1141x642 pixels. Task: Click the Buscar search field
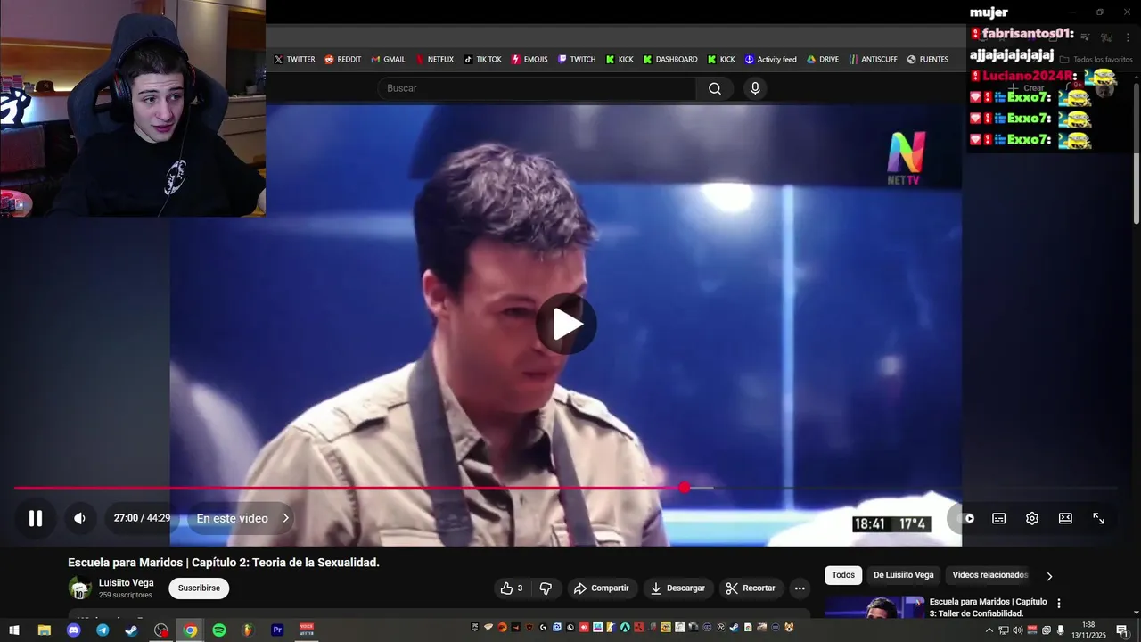[537, 88]
